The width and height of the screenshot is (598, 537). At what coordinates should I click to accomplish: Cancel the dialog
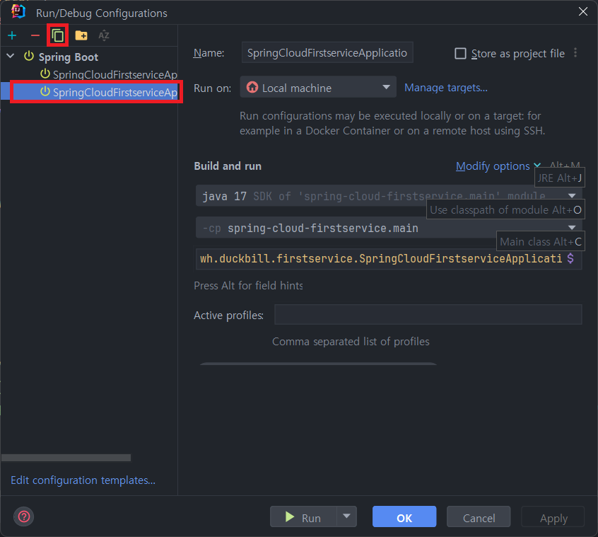coord(479,517)
